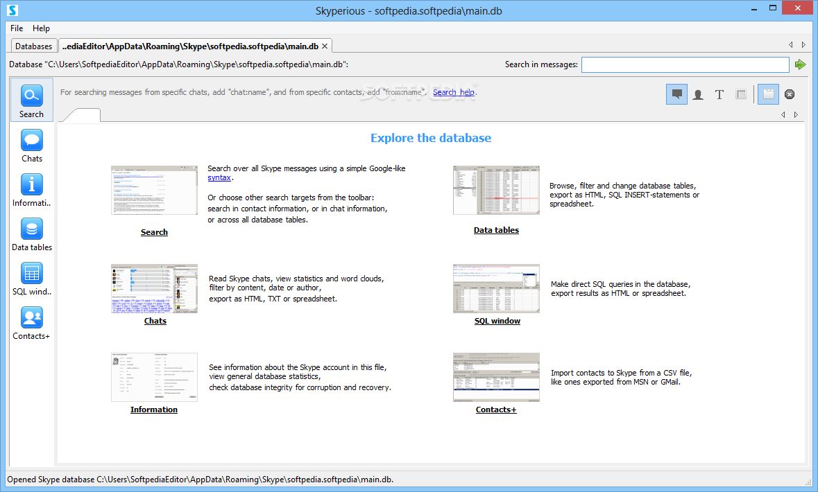The width and height of the screenshot is (818, 492).
Task: Click the SQL window screenshot thumbnail
Action: click(496, 288)
